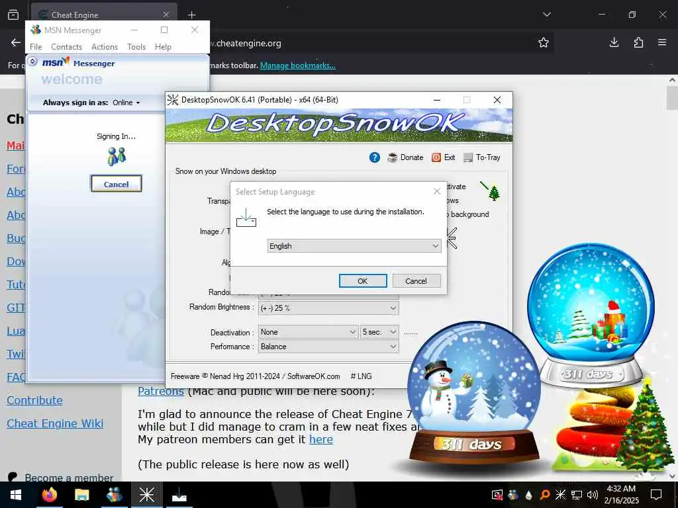Open the Firefox extensions puzzle icon

pos(638,42)
